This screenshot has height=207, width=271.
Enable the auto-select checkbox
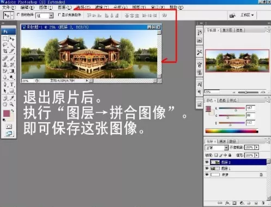tap(18, 15)
